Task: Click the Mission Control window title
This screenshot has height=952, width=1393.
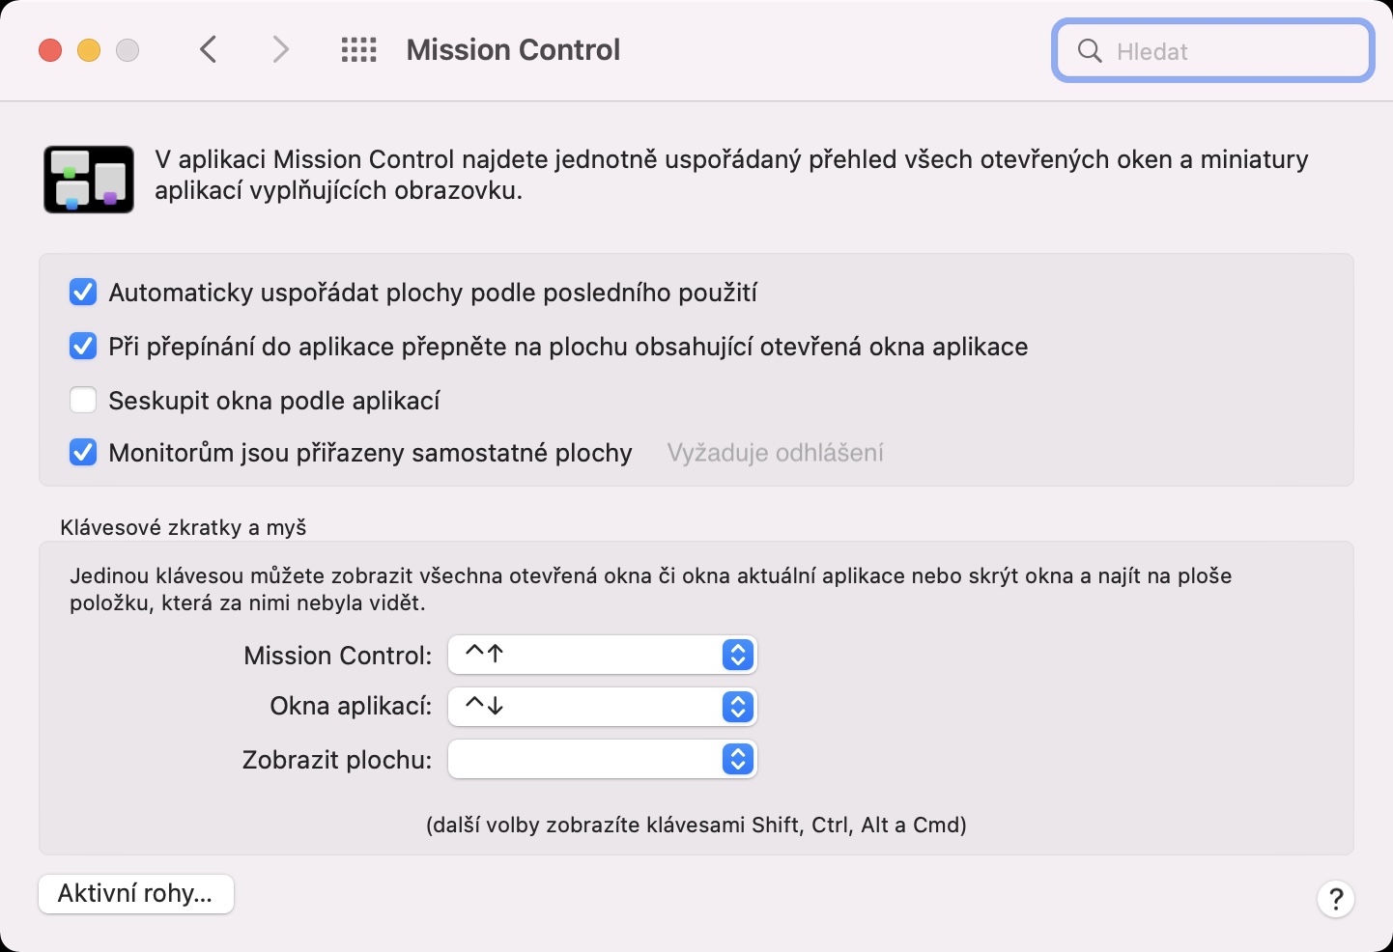Action: tap(513, 50)
